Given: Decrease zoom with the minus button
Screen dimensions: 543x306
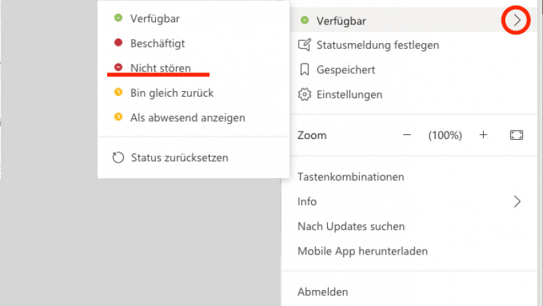Looking at the screenshot, I should pos(407,135).
